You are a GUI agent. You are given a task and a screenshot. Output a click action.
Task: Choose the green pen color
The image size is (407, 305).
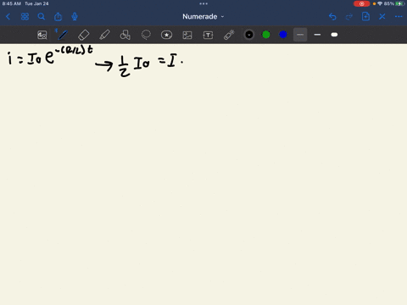pyautogui.click(x=266, y=35)
